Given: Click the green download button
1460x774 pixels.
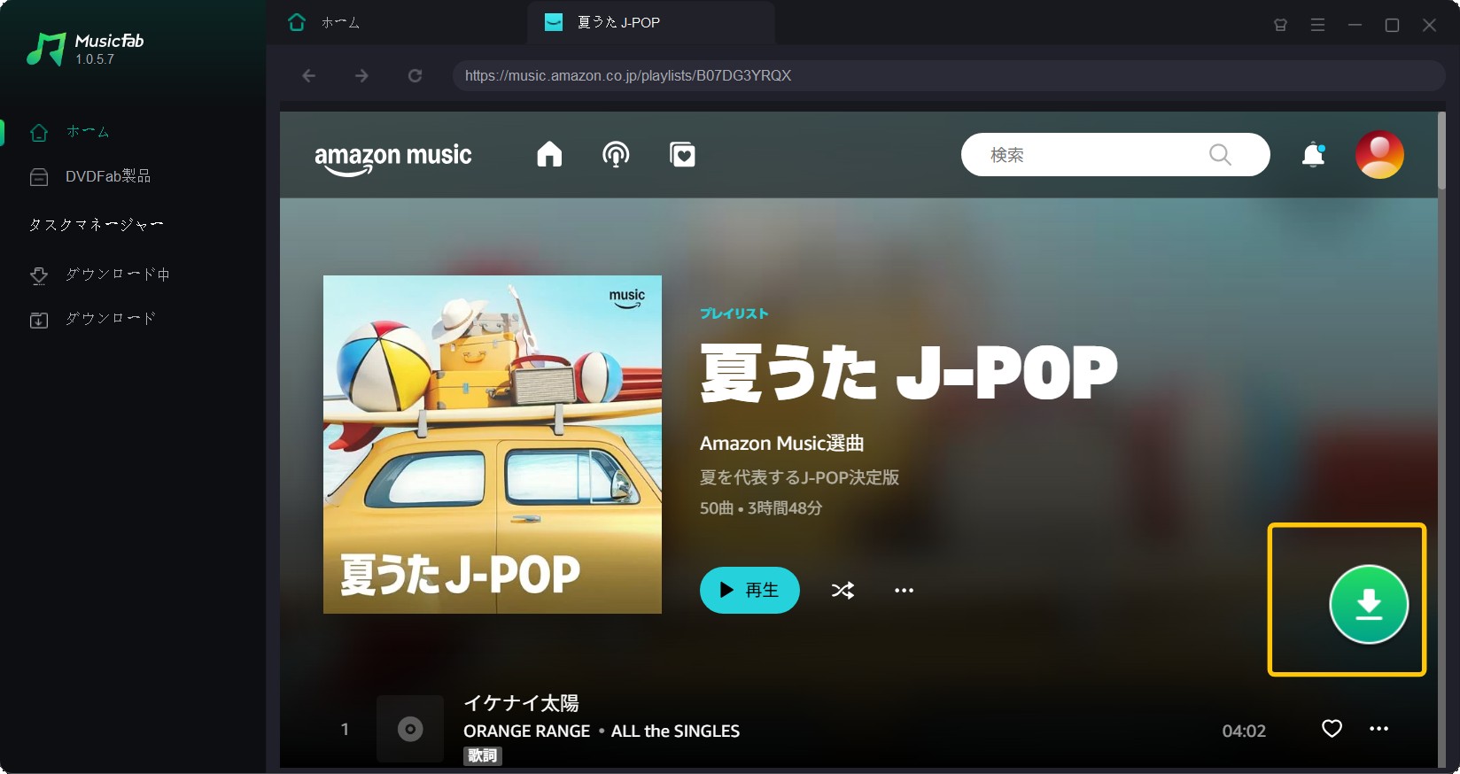Looking at the screenshot, I should pos(1369,604).
